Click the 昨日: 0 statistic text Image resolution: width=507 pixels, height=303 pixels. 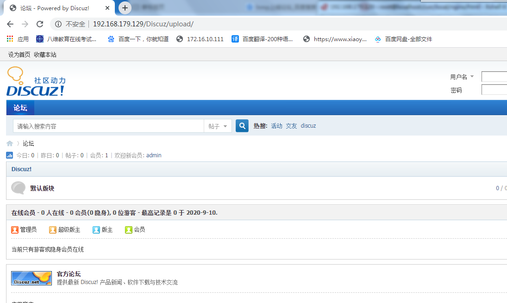click(x=50, y=155)
